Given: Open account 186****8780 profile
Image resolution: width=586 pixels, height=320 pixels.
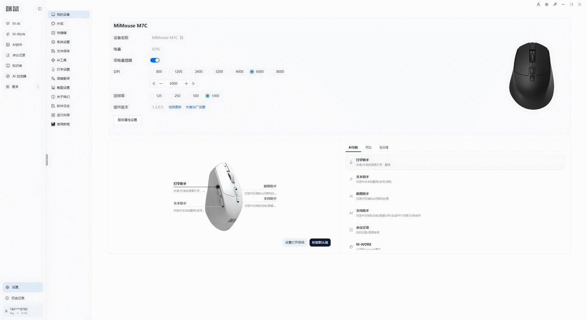Looking at the screenshot, I should click(23, 311).
